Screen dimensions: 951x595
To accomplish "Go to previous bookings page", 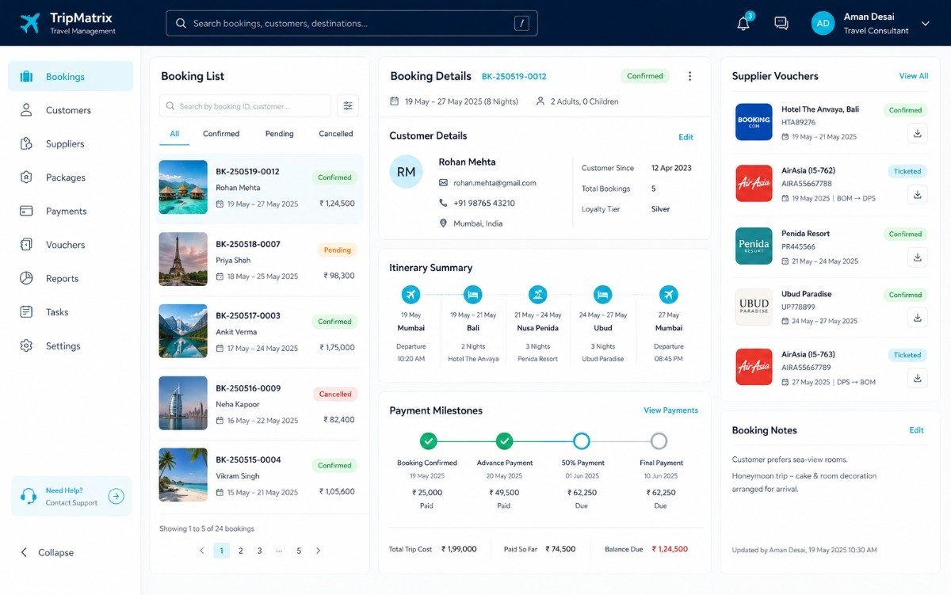I will pos(201,551).
